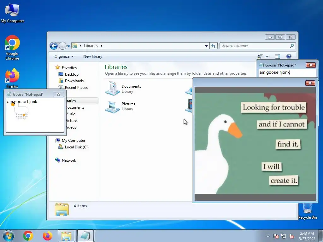Launch Chrome from the taskbar
This screenshot has height=242, width=323.
(x=28, y=236)
